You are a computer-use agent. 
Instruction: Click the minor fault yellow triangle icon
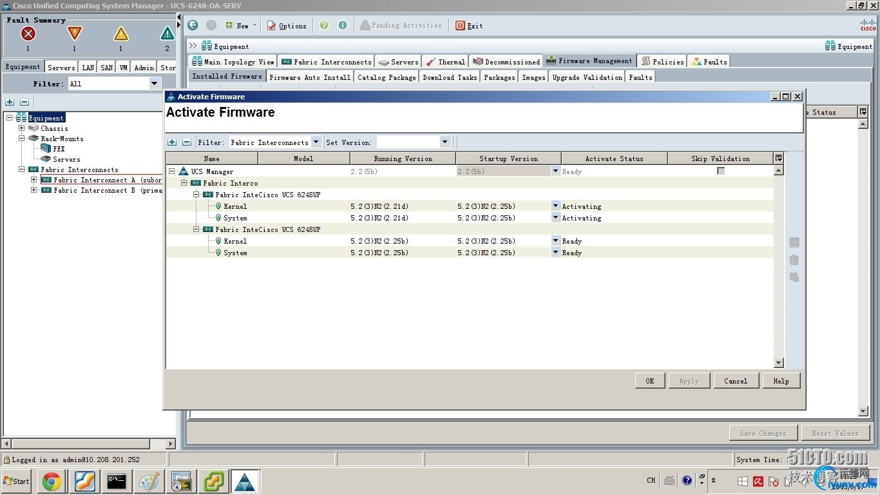click(120, 34)
